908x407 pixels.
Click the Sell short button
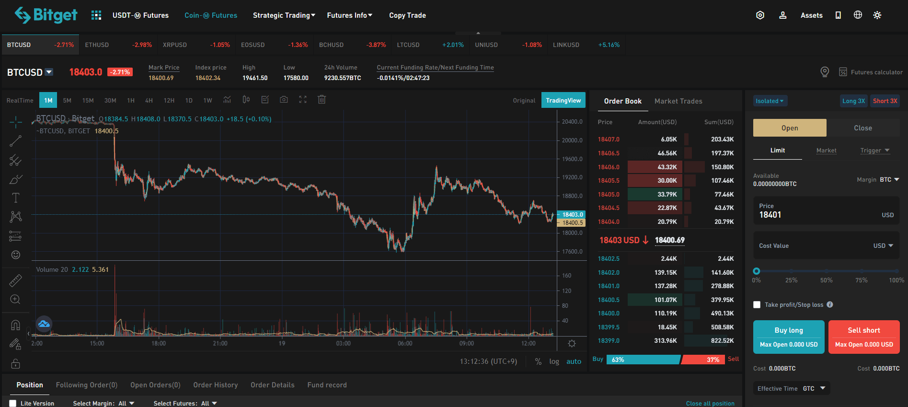(864, 337)
